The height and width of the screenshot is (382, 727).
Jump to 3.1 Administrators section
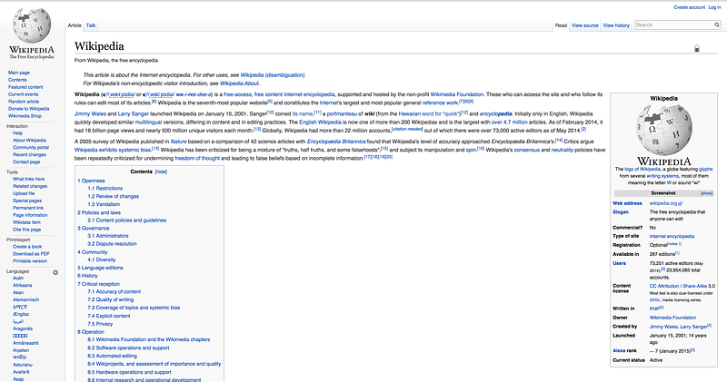(108, 236)
